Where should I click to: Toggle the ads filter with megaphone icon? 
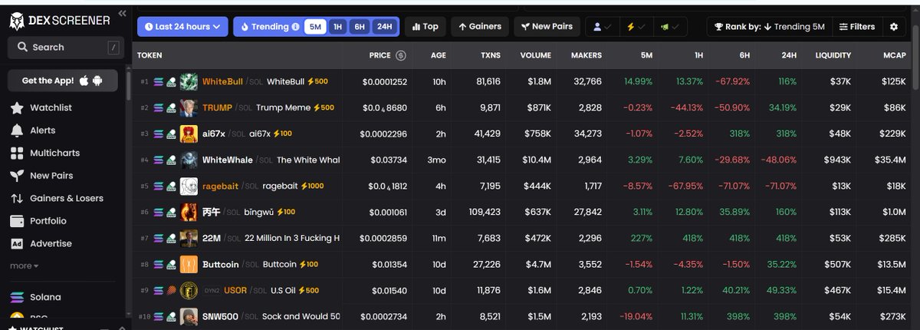click(x=669, y=27)
